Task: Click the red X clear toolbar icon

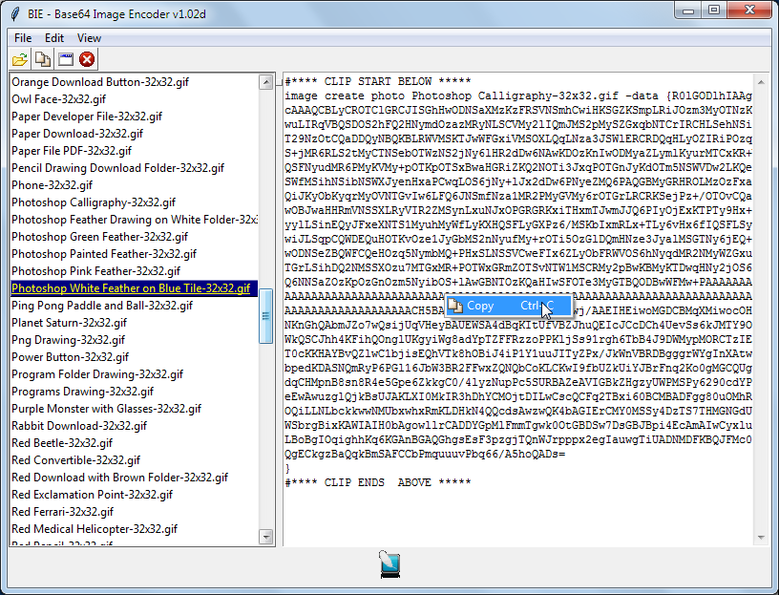Action: click(x=88, y=58)
